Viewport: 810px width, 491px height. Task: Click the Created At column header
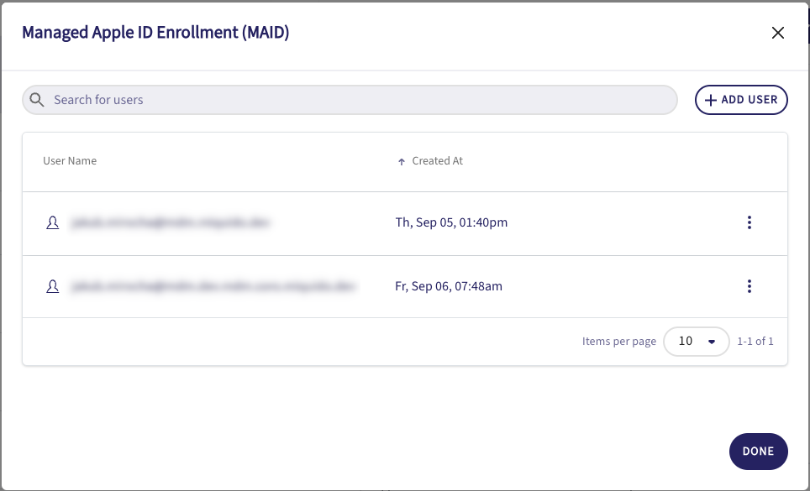click(x=436, y=161)
